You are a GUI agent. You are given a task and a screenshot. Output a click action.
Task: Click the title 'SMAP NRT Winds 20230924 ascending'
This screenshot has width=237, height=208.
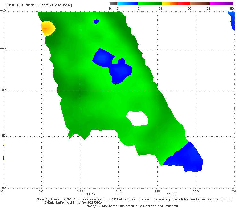[x=39, y=5]
